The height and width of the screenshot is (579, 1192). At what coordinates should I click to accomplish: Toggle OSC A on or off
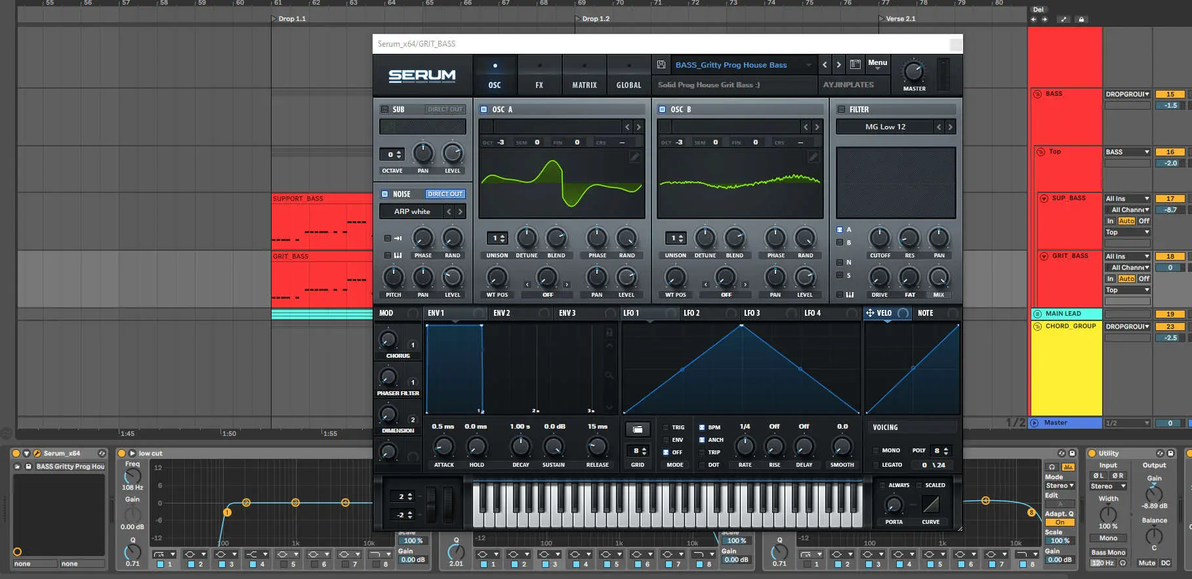click(483, 110)
